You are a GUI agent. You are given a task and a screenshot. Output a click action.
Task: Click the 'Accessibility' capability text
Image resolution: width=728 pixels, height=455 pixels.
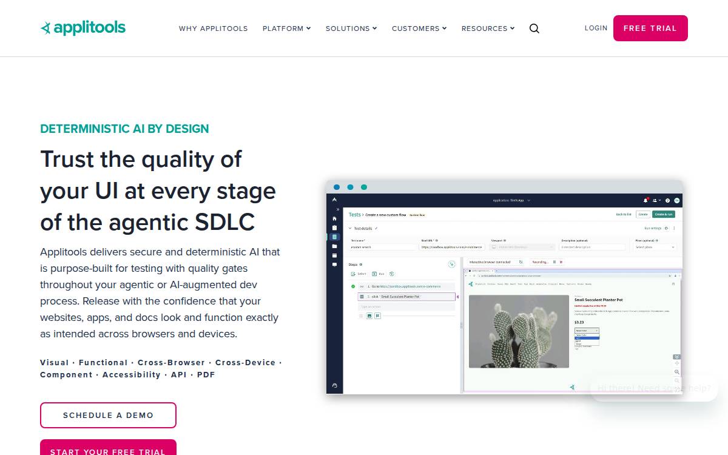[131, 374]
